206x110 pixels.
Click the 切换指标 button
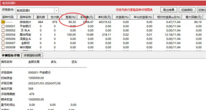coord(187,10)
